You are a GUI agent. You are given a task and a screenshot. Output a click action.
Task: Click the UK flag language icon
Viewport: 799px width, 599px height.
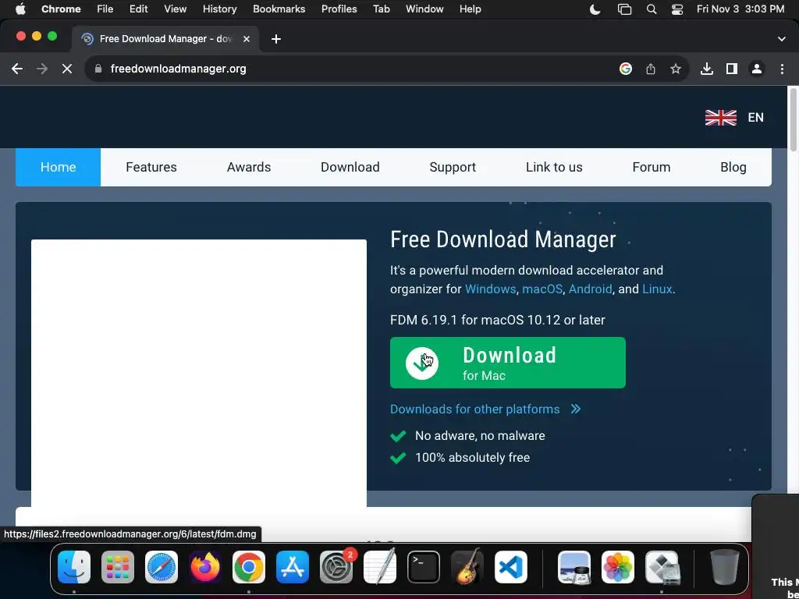coord(720,118)
